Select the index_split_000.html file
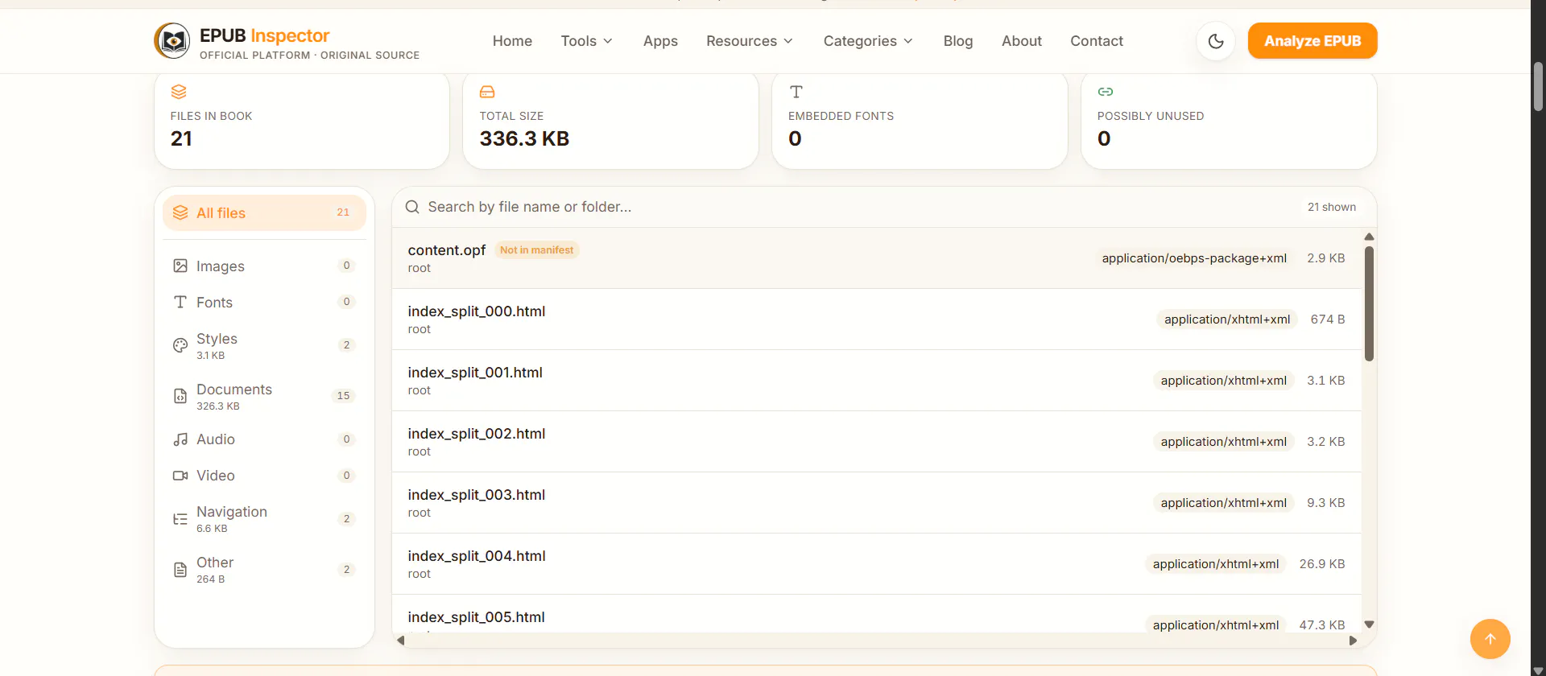 pyautogui.click(x=876, y=319)
